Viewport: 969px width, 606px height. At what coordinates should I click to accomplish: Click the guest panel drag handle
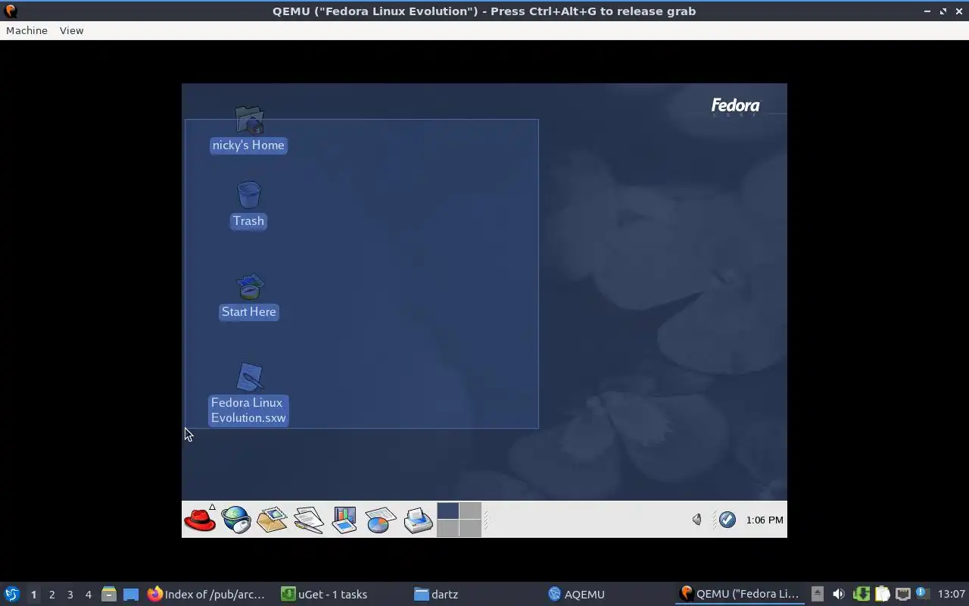pyautogui.click(x=486, y=520)
